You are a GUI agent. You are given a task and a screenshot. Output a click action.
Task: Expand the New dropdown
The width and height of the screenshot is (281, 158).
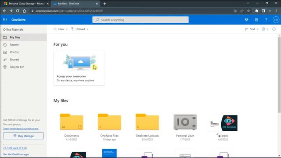click(61, 29)
